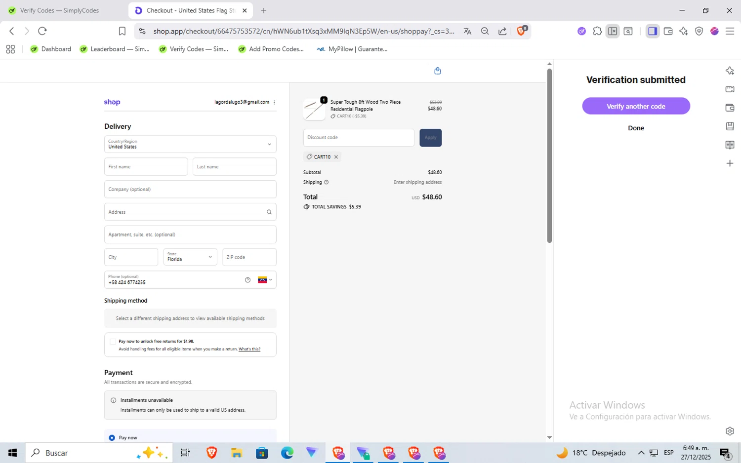Click the shipping info help icon
Viewport: 741px width, 463px height.
pos(326,182)
